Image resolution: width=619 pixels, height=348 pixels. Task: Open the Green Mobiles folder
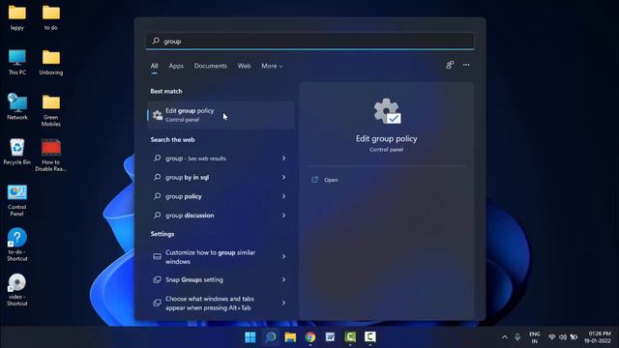51,110
